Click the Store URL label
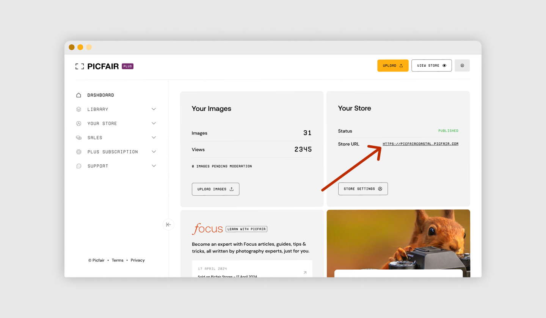This screenshot has height=318, width=546. click(349, 144)
